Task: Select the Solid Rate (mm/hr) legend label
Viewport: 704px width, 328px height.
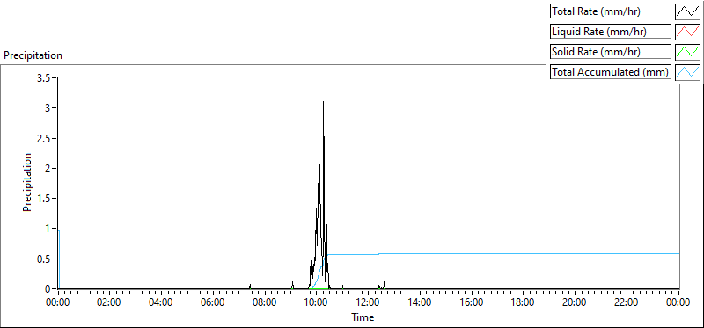Action: click(611, 52)
